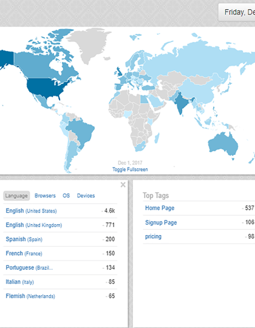The image size is (255, 328).
Task: Select the Language tab
Action: [16, 196]
